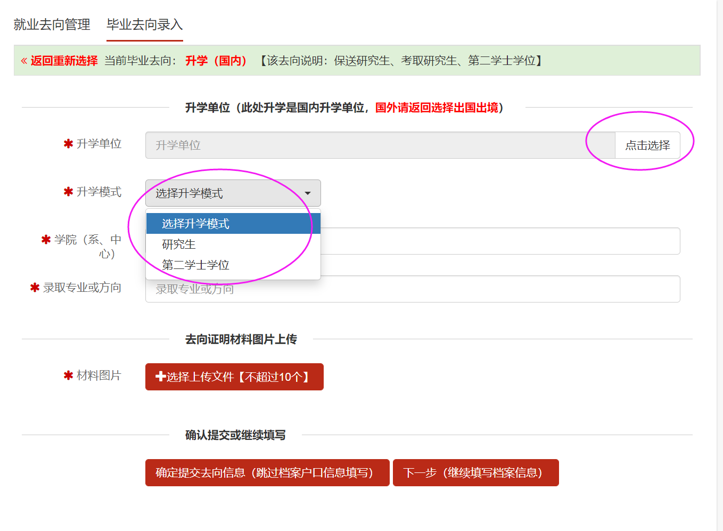
Task: Click the double-arrow icon before 返回重新选择
Action: coord(24,61)
